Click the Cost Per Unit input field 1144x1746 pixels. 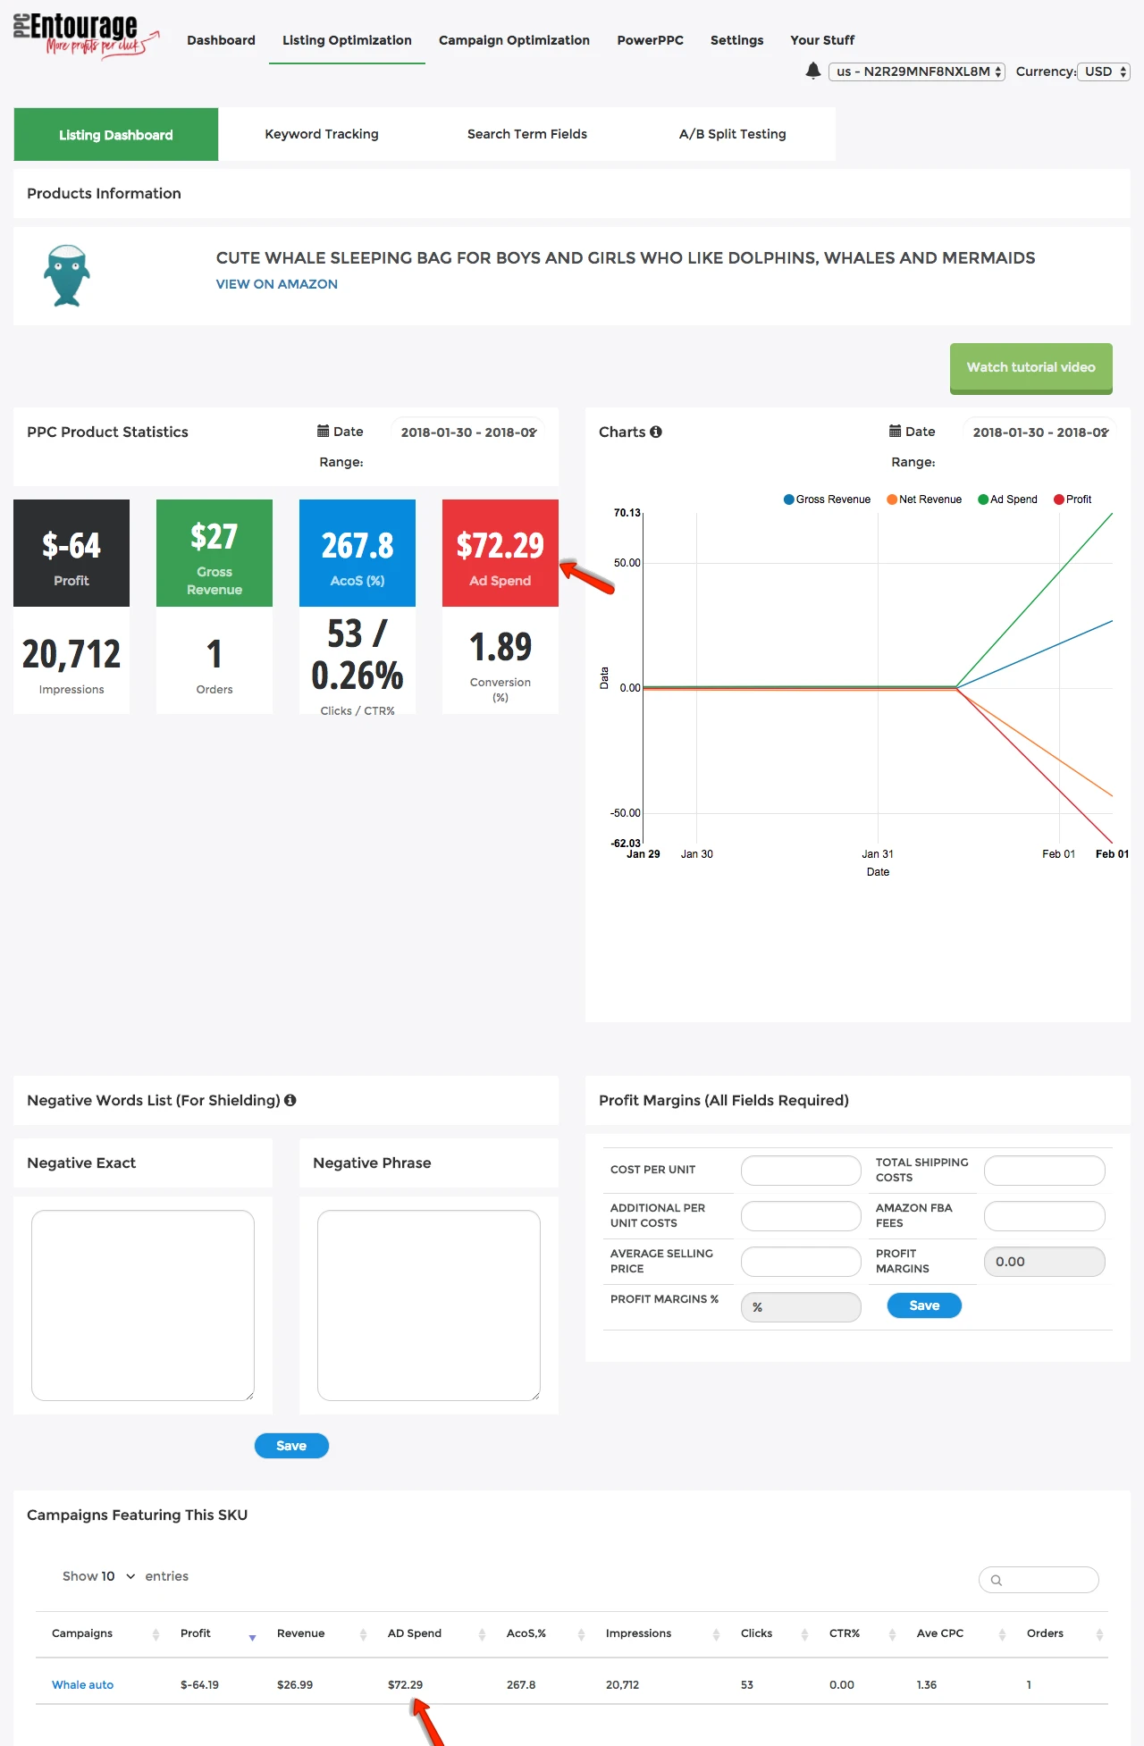[801, 1171]
